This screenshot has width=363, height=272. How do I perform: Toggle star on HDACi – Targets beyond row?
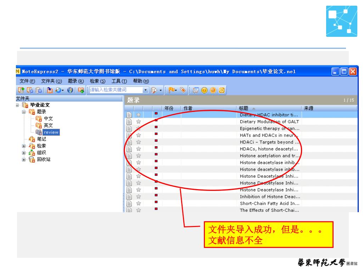[x=139, y=142]
